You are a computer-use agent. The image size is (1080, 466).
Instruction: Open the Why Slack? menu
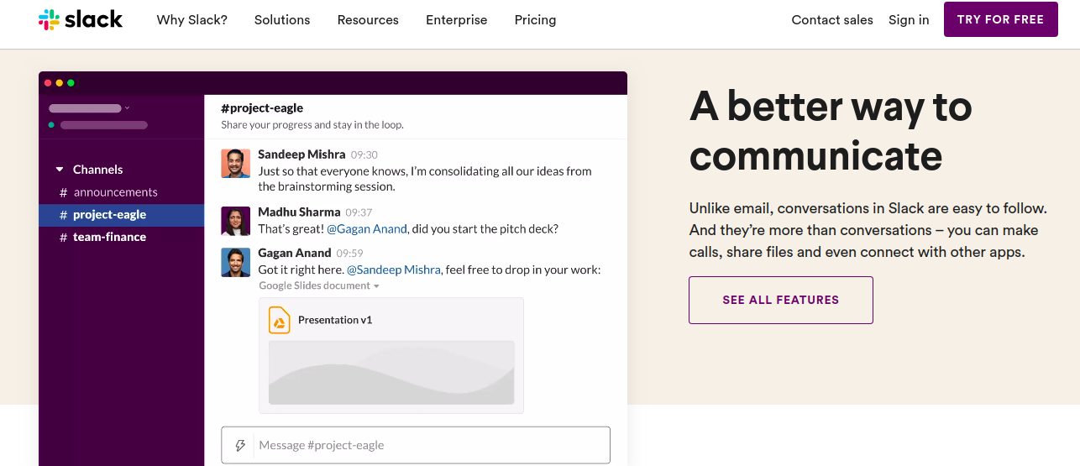click(191, 20)
